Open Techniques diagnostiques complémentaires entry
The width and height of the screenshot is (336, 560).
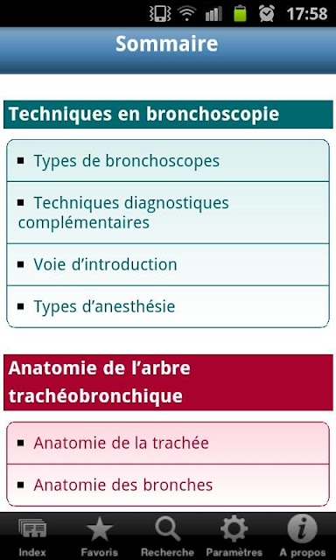[x=168, y=213]
